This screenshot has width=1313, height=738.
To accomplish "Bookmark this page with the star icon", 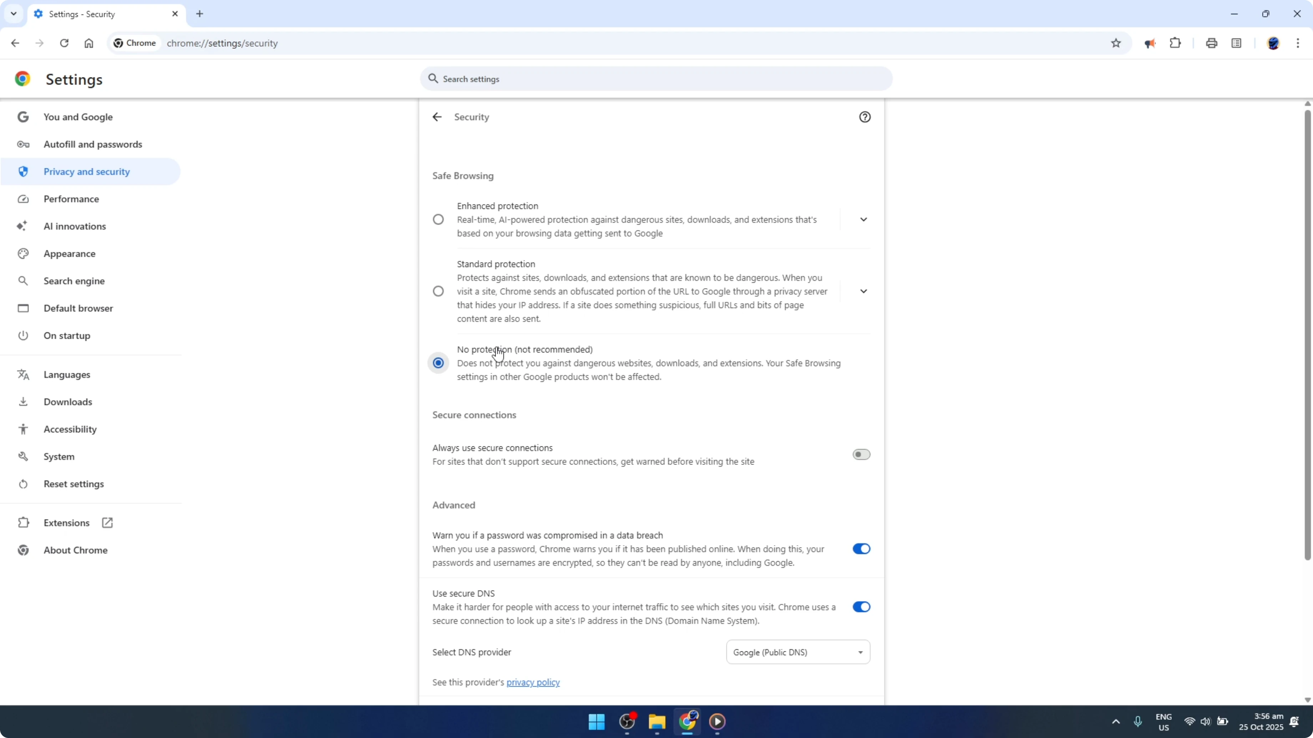I will (x=1116, y=43).
